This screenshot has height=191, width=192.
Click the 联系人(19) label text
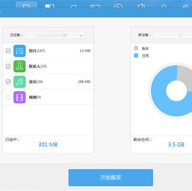(38, 66)
